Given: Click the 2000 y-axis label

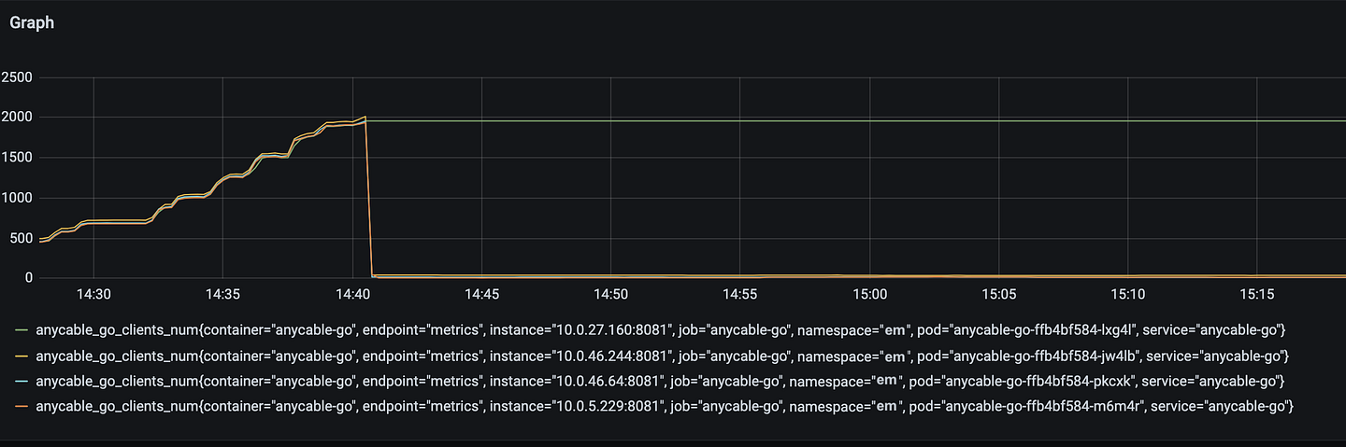Looking at the screenshot, I should pos(17,118).
